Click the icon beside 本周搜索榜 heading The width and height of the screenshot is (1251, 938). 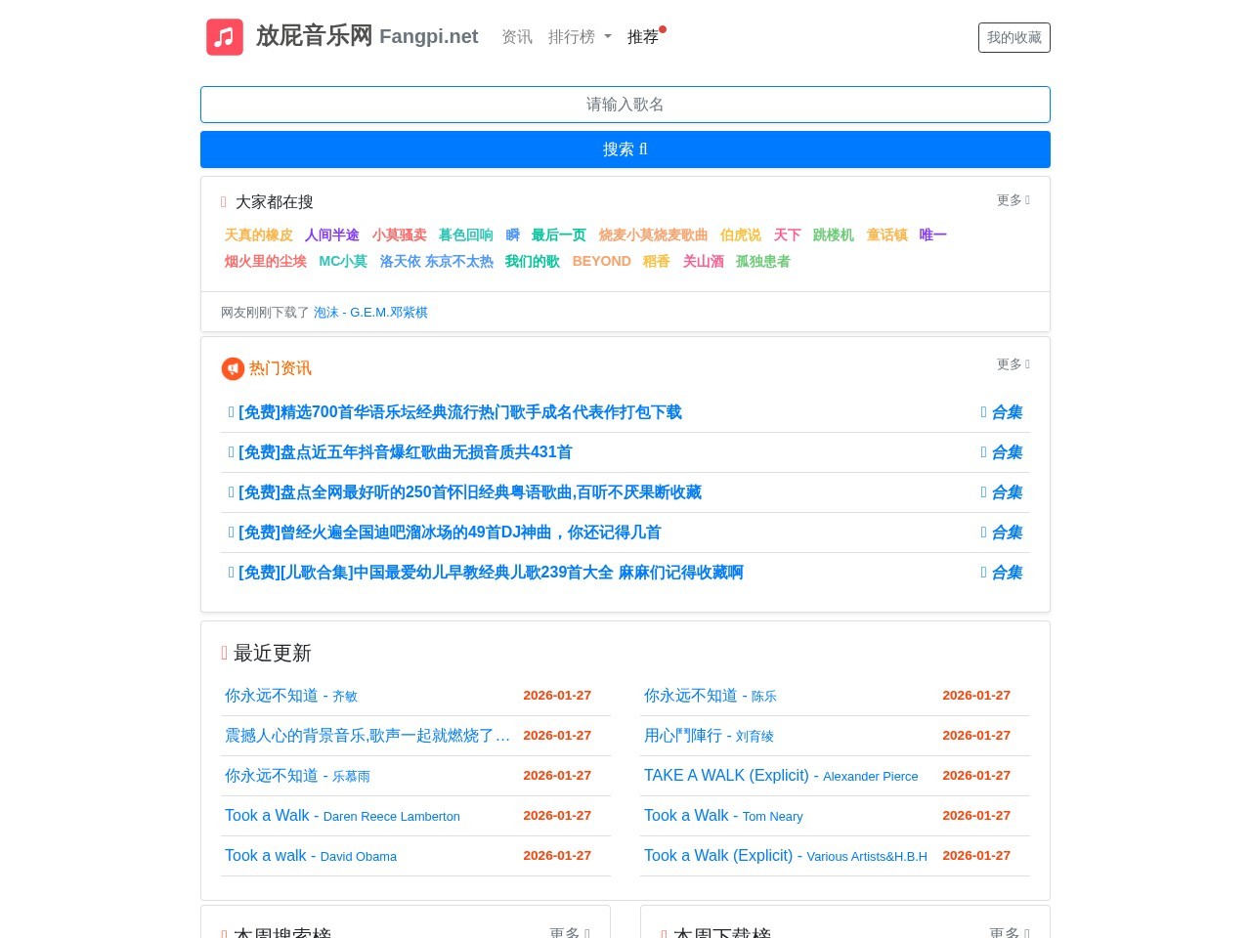pos(224,933)
